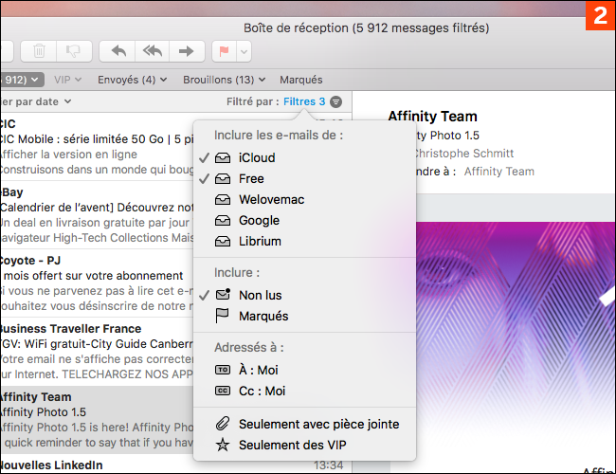Click the forward arrow icon

click(186, 51)
